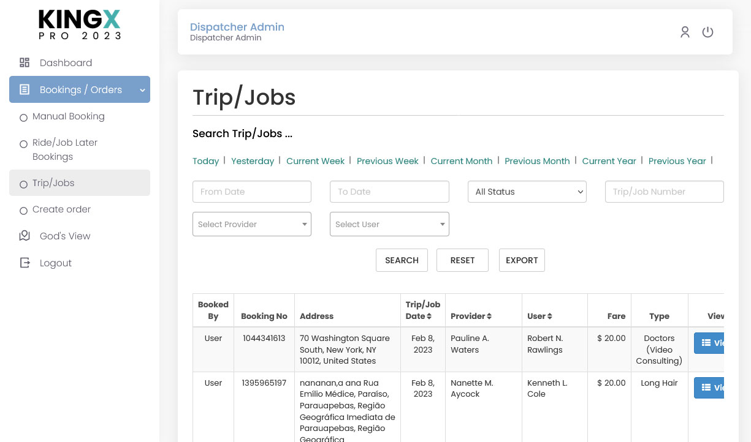The width and height of the screenshot is (751, 442).
Task: Click the Trip/Job Number field
Action: point(665,192)
